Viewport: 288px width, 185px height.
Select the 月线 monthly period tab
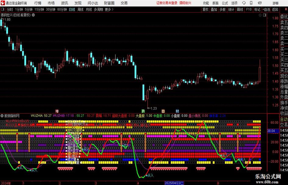coord(89,9)
